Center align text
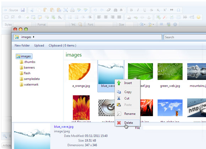 coord(106,17)
